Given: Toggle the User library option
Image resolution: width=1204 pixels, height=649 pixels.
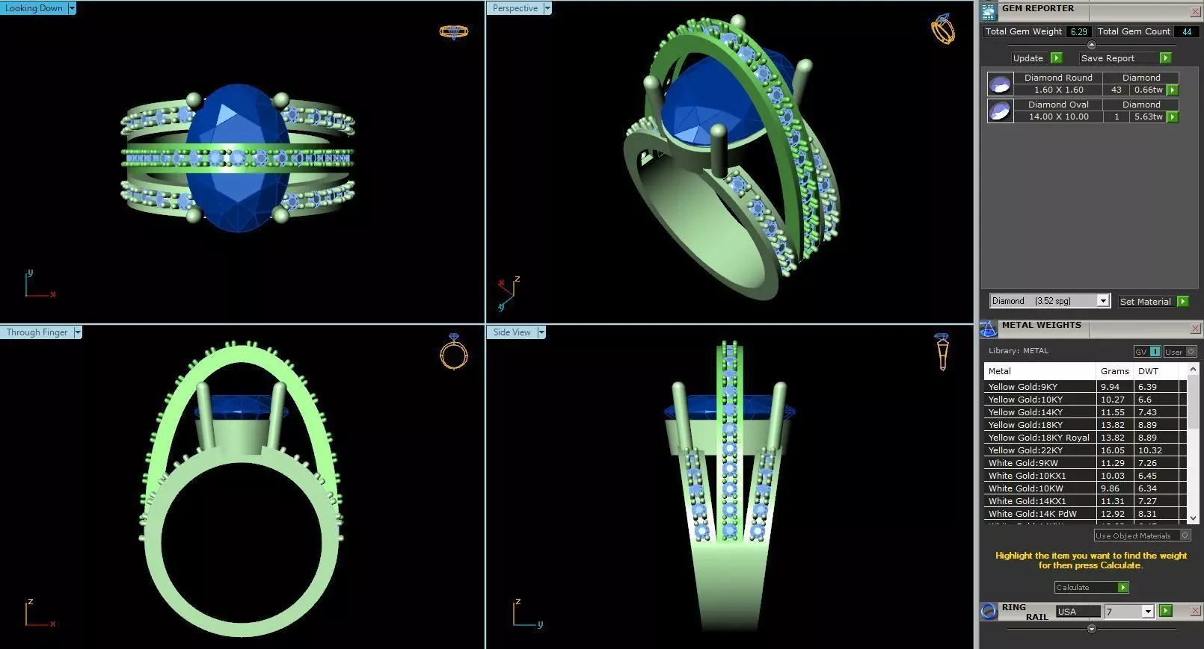Looking at the screenshot, I should point(1180,352).
